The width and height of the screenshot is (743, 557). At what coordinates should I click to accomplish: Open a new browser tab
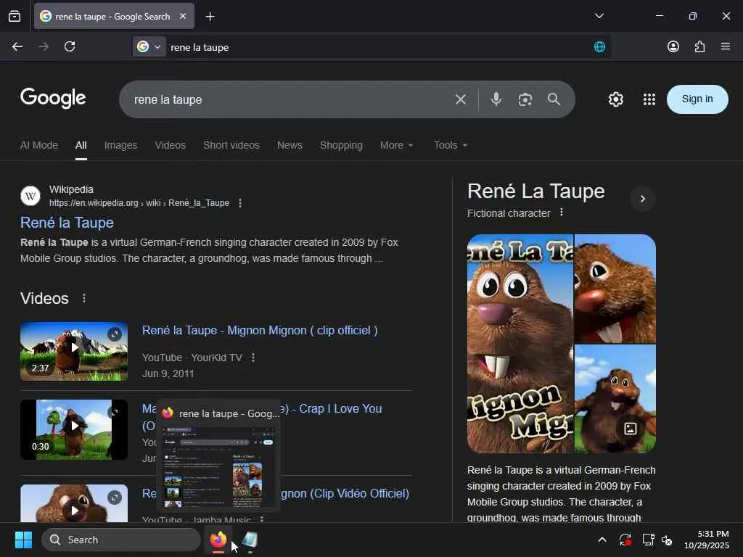pyautogui.click(x=210, y=17)
